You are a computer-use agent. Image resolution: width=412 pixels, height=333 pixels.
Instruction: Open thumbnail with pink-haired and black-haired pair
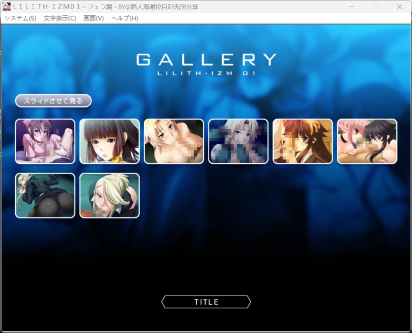(367, 141)
